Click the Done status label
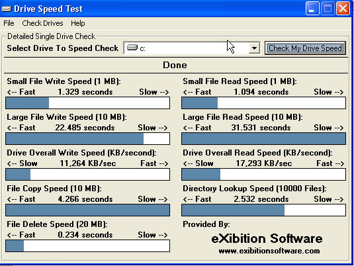 [x=175, y=65]
